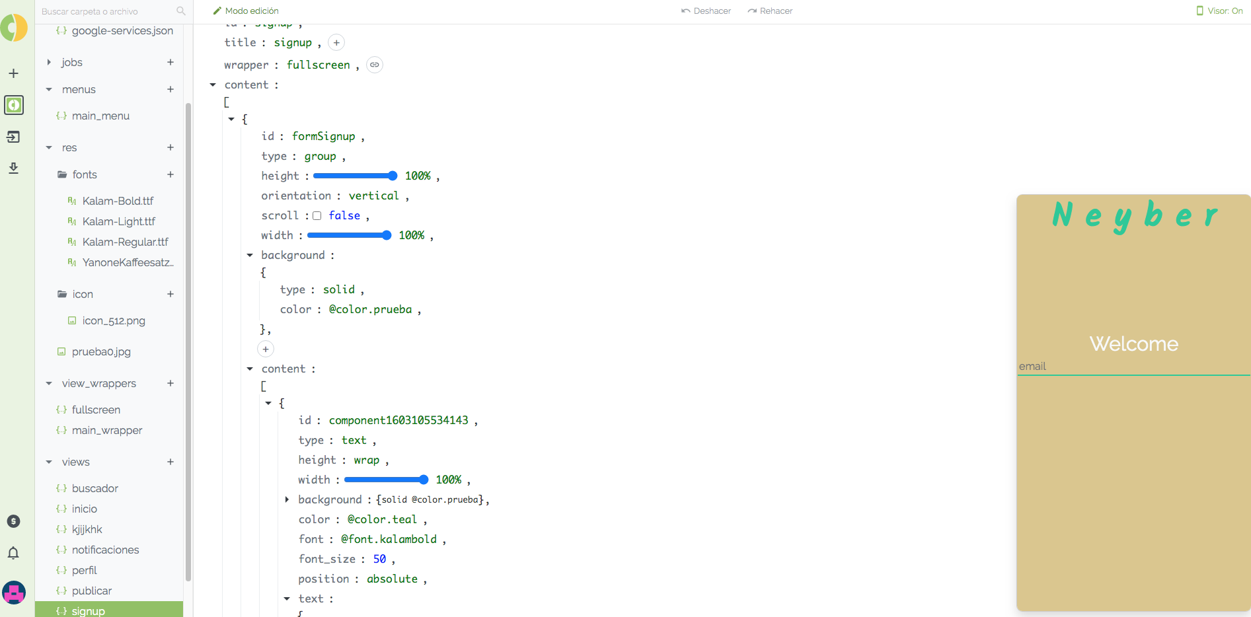Click the download icon in left rail
The height and width of the screenshot is (617, 1251).
point(13,168)
